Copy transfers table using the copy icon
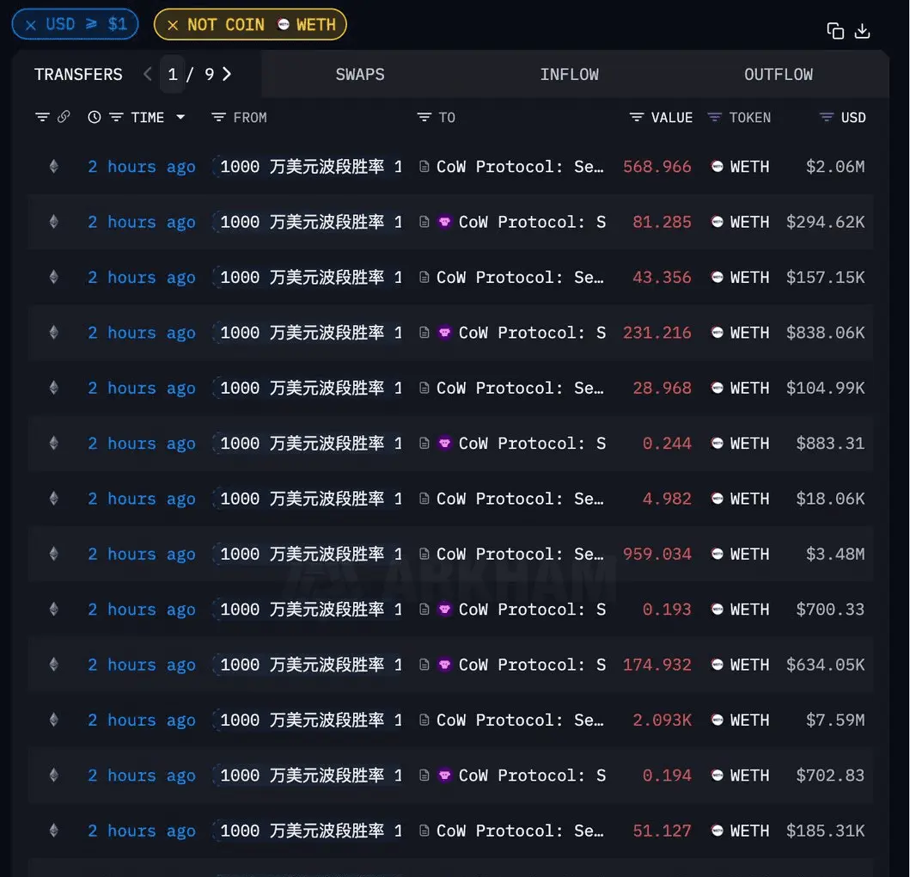The height and width of the screenshot is (877, 910). point(835,31)
